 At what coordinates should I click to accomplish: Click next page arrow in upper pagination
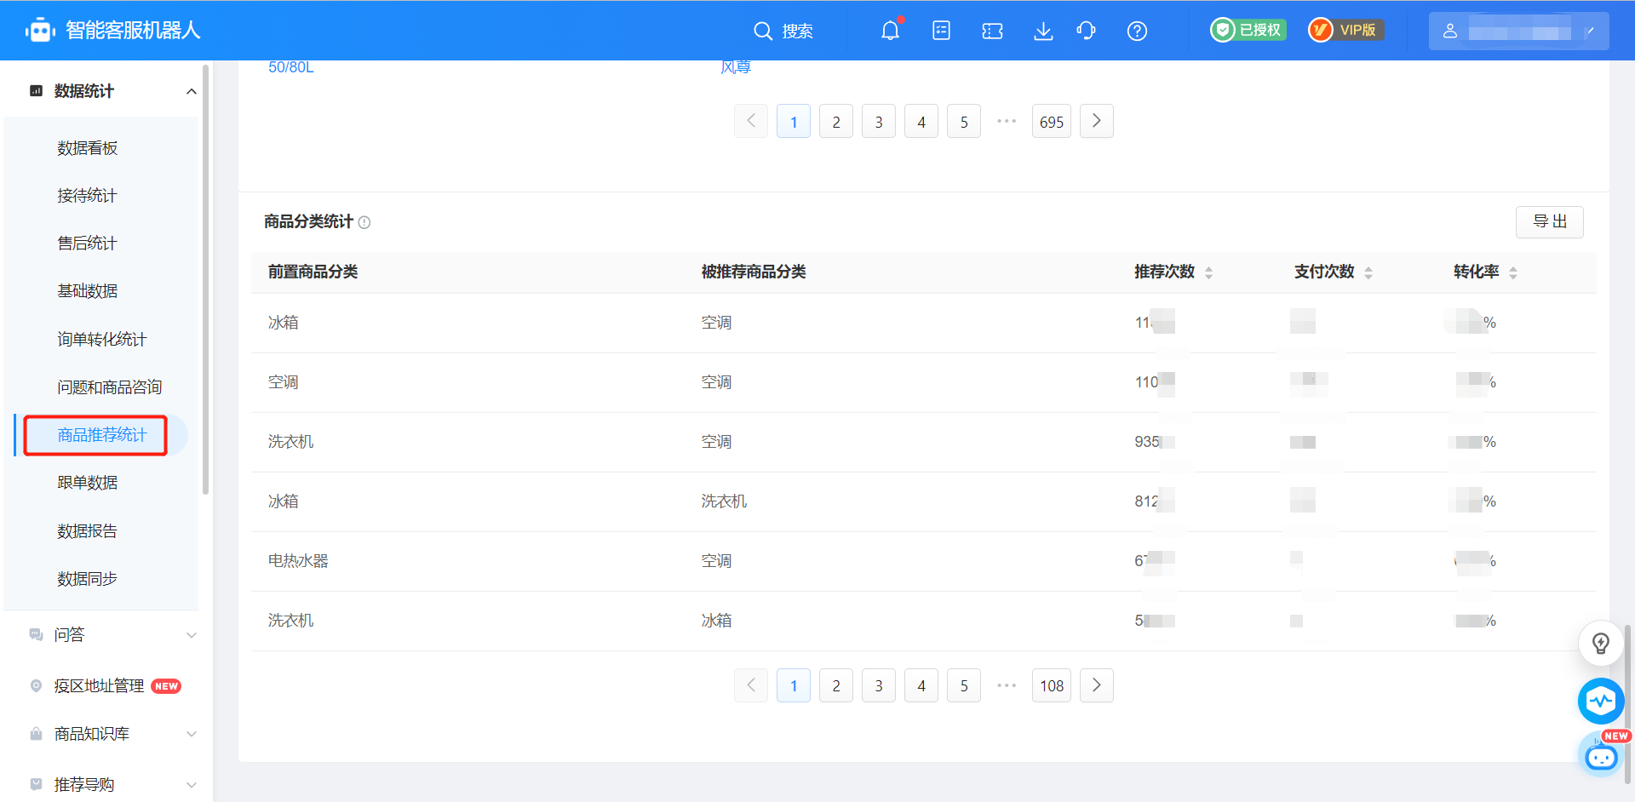click(1097, 122)
